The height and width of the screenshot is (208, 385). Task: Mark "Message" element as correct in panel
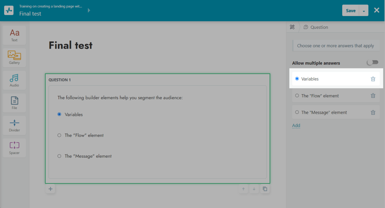(297, 112)
